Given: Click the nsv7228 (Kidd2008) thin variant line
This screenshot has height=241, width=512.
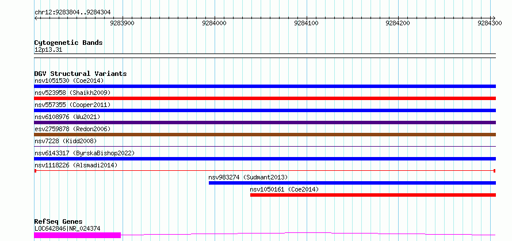Looking at the screenshot, I should pyautogui.click(x=265, y=146).
